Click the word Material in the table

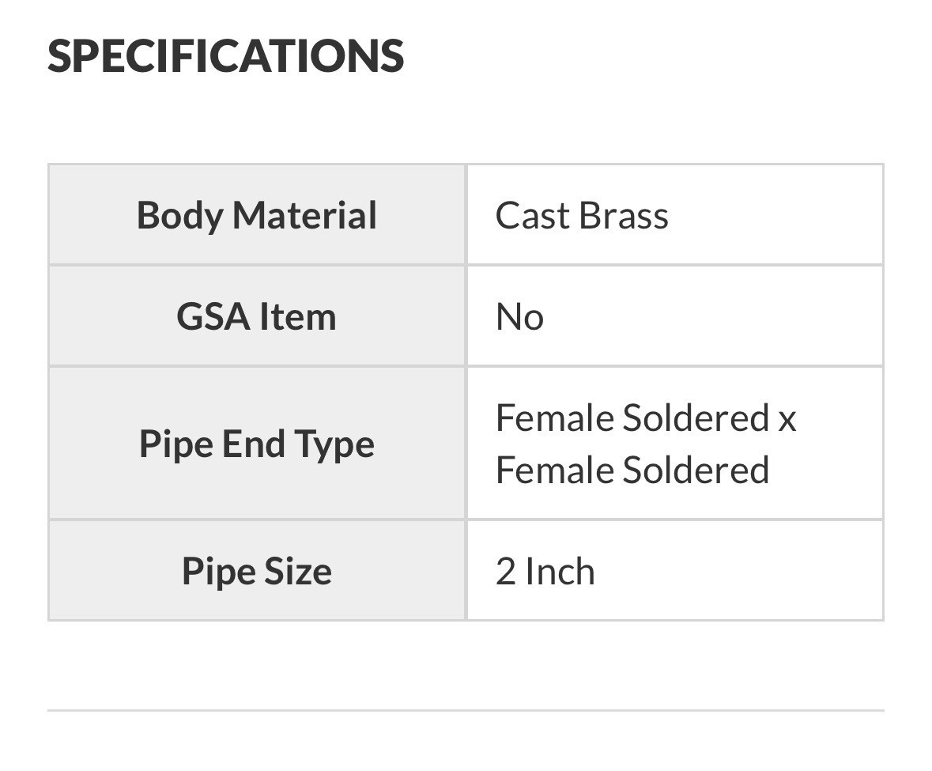click(304, 214)
